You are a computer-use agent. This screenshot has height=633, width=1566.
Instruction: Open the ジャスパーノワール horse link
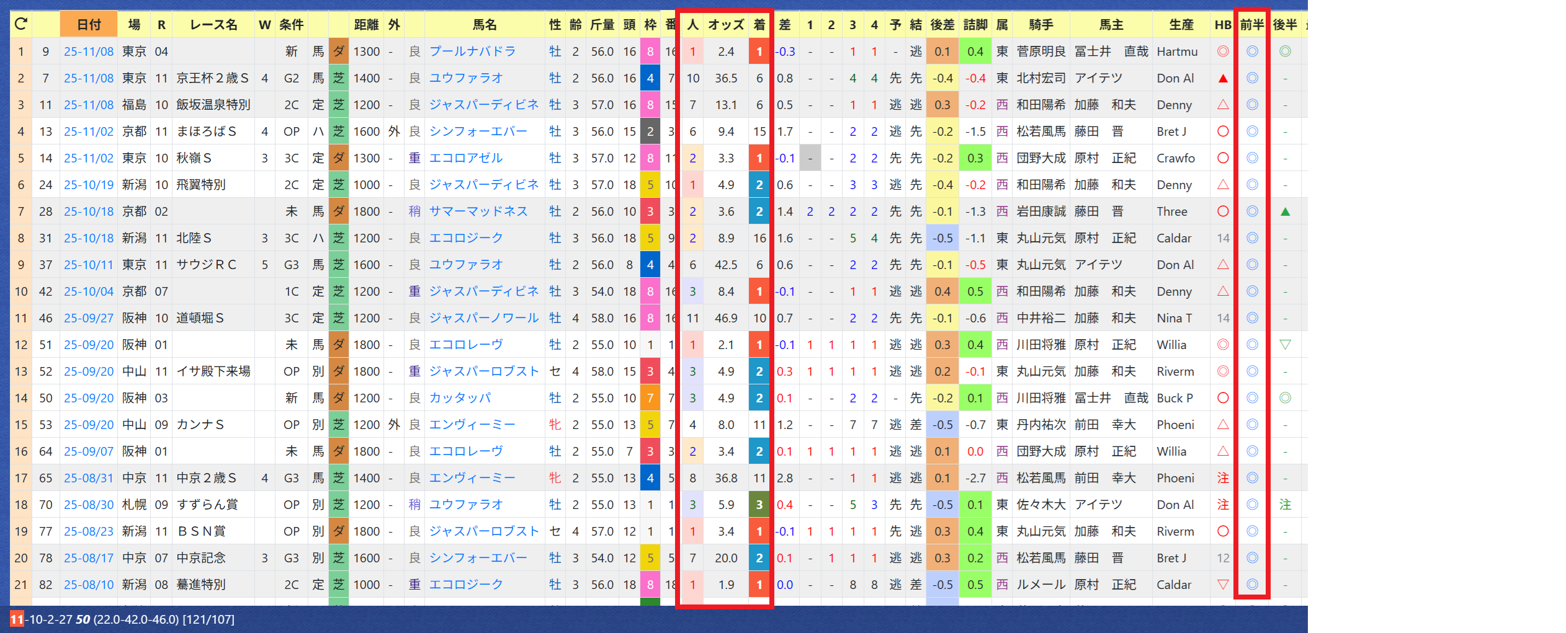point(484,318)
